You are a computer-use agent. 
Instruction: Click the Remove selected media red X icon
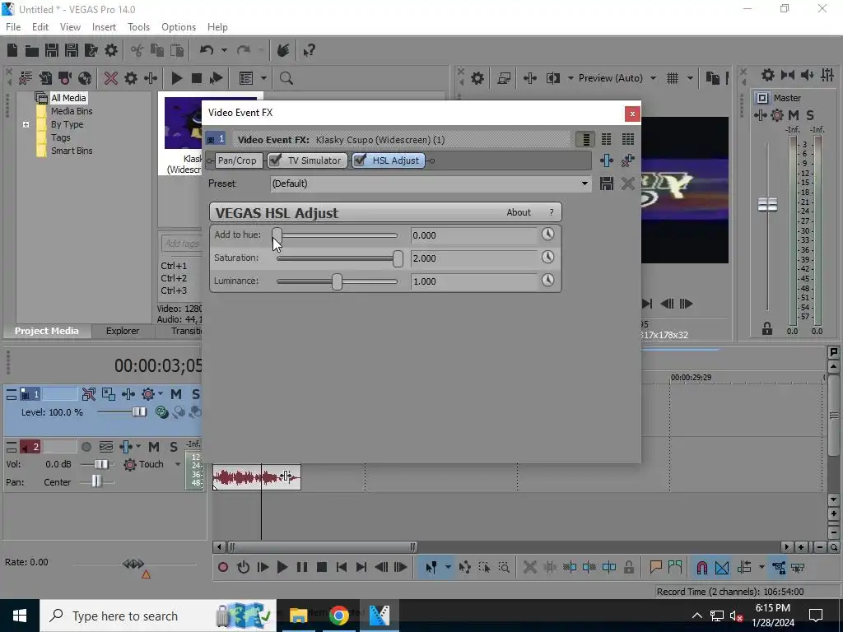click(x=111, y=78)
